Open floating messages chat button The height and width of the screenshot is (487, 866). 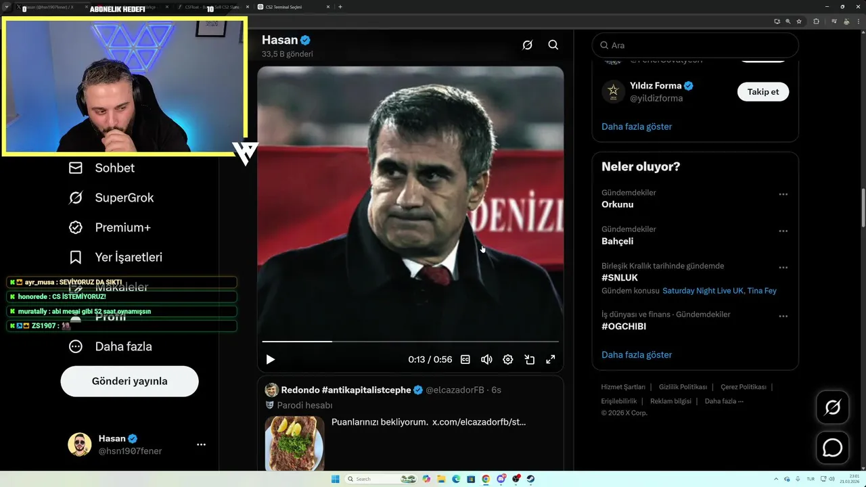832,448
